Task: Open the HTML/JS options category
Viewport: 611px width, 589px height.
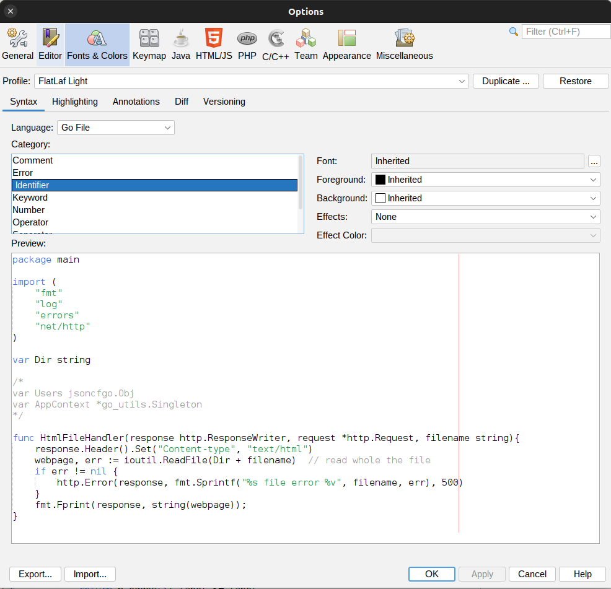Action: [214, 45]
